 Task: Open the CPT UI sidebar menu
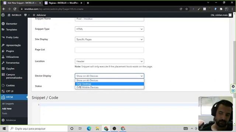10,91
